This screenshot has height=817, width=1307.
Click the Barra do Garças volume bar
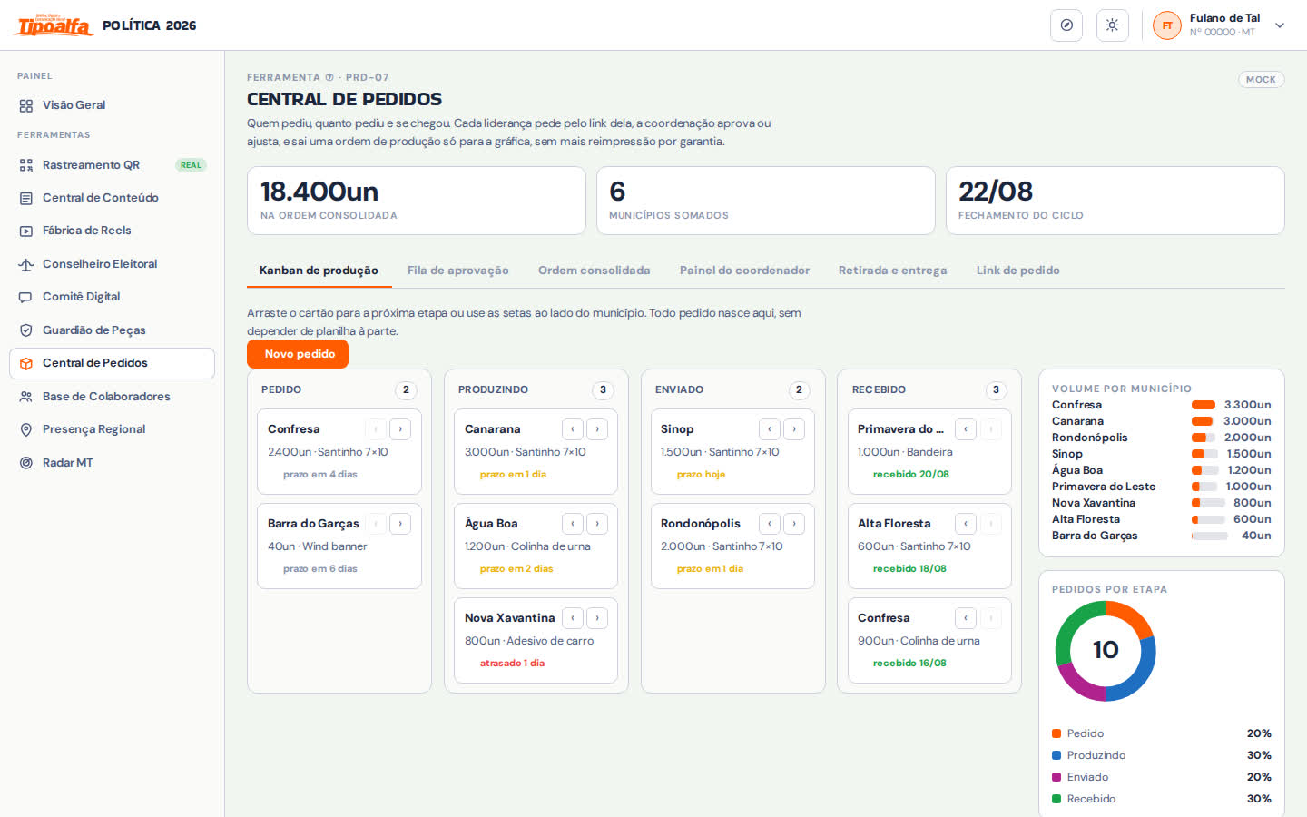[1209, 536]
